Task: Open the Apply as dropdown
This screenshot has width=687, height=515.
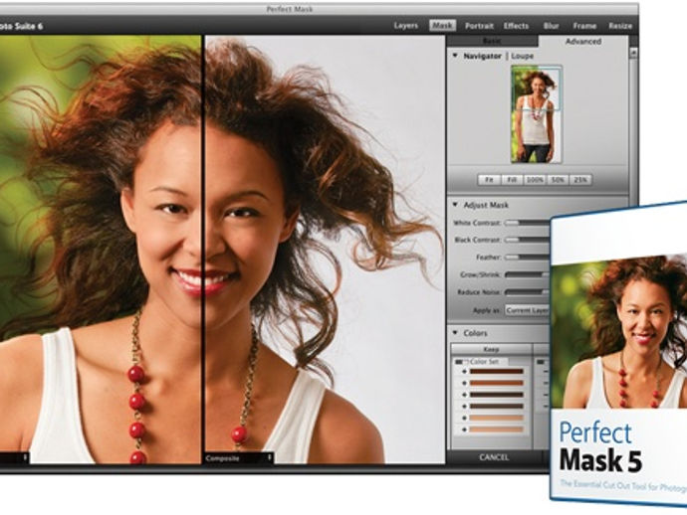Action: (x=528, y=310)
